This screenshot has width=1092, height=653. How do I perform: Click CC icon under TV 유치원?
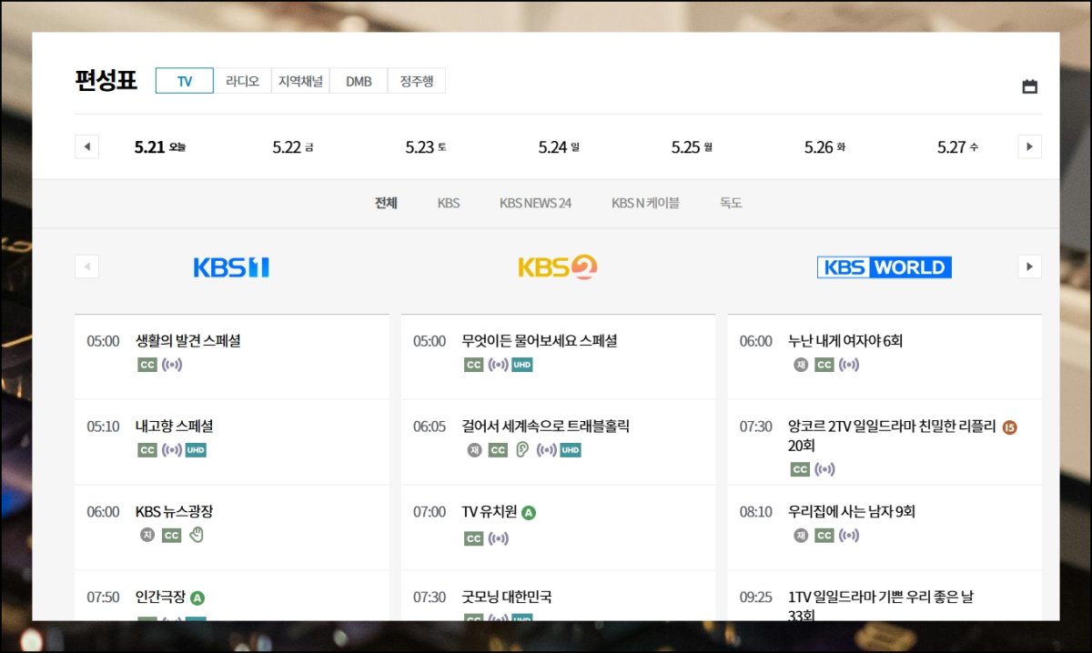473,538
